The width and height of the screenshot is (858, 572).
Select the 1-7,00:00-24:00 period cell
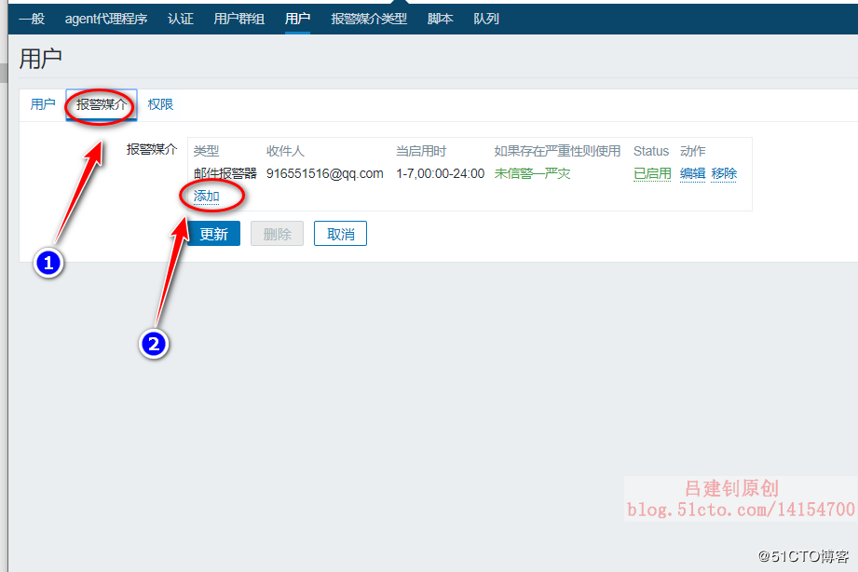[441, 173]
